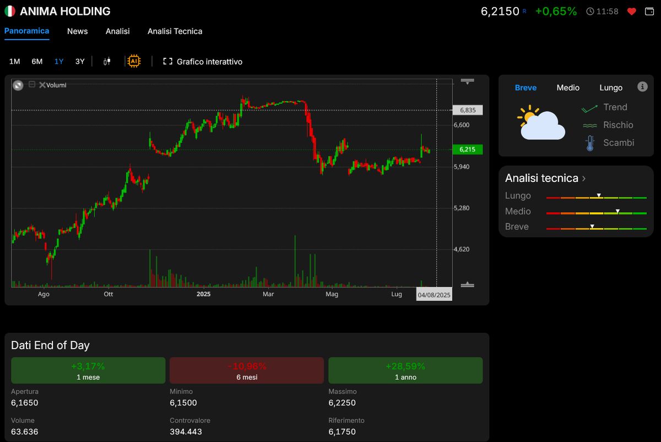
Task: Click the Minimo value 6,1500
Action: (x=183, y=403)
